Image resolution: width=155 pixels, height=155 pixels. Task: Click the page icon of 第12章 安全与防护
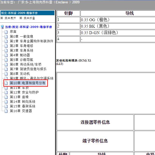[x=6, y=92]
